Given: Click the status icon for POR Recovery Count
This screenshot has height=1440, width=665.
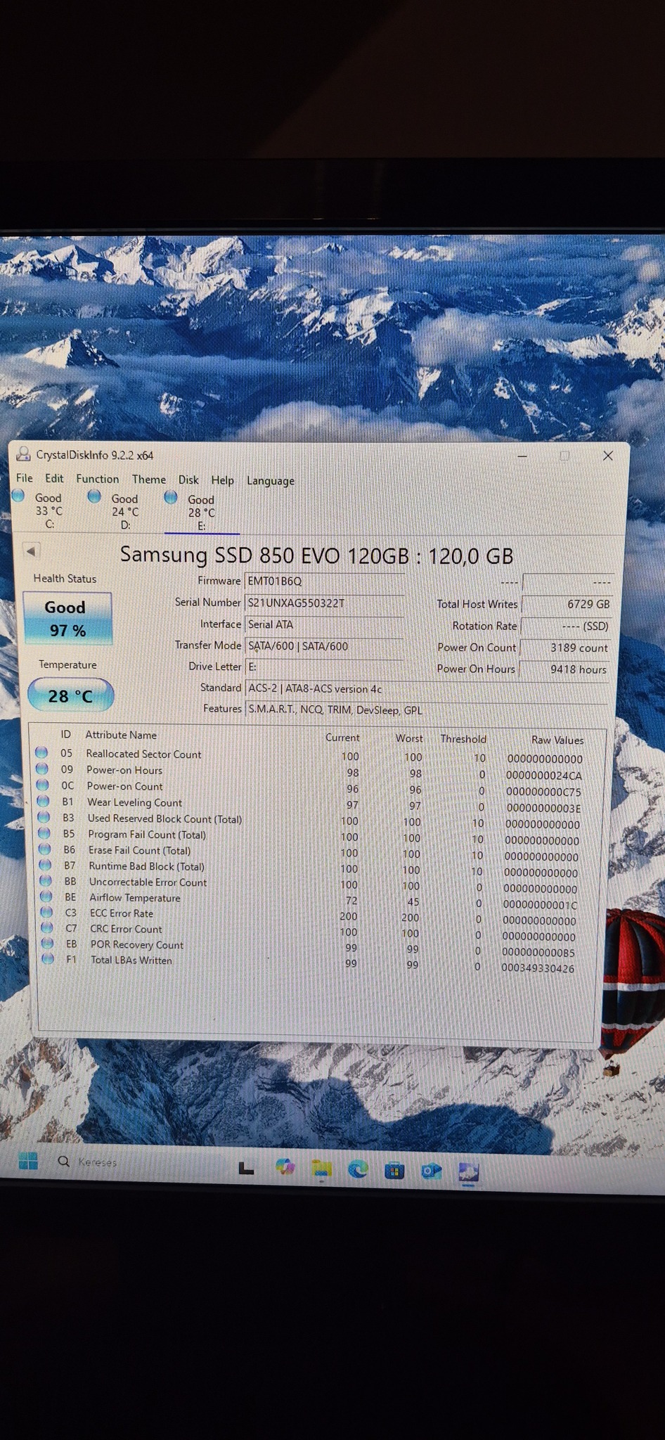Looking at the screenshot, I should (48, 943).
